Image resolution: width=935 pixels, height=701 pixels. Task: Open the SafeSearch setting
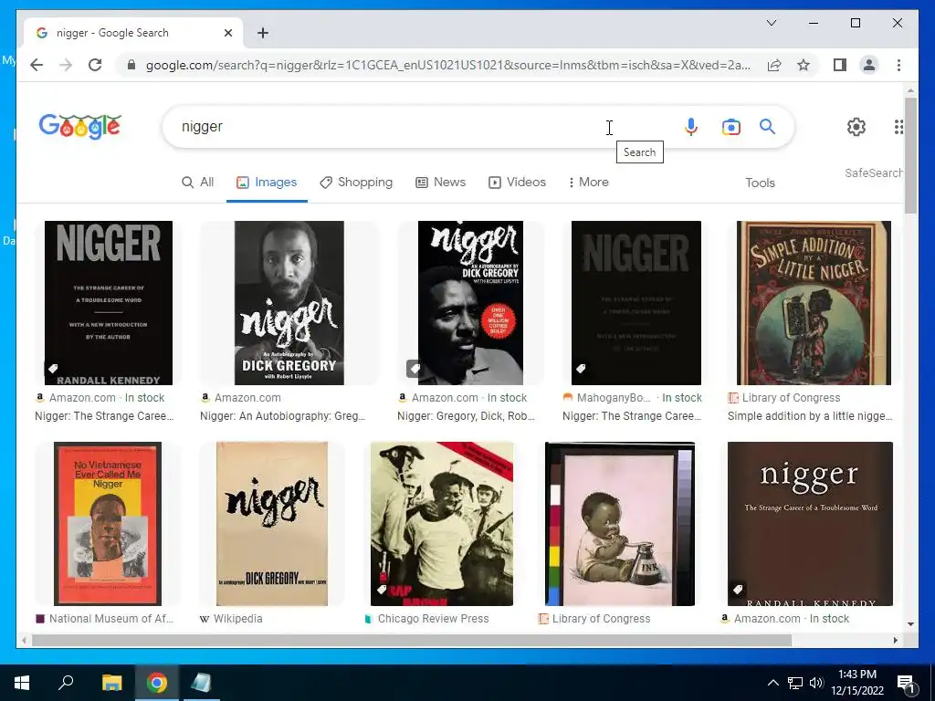pos(873,173)
